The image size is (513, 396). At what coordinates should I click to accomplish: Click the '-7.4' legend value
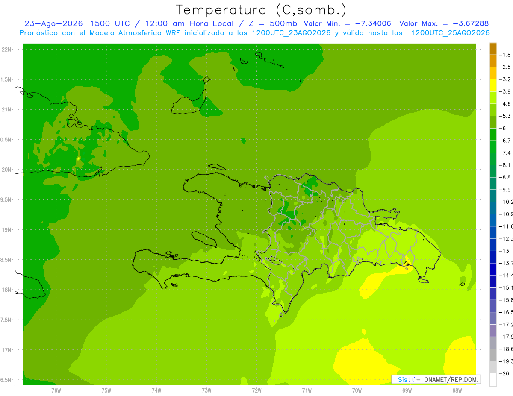[x=505, y=153]
